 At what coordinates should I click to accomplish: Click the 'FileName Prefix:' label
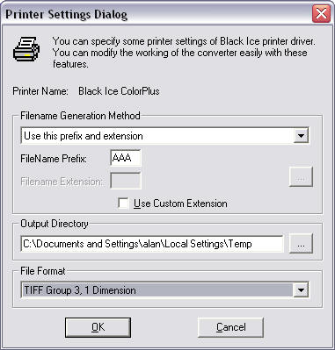point(54,159)
